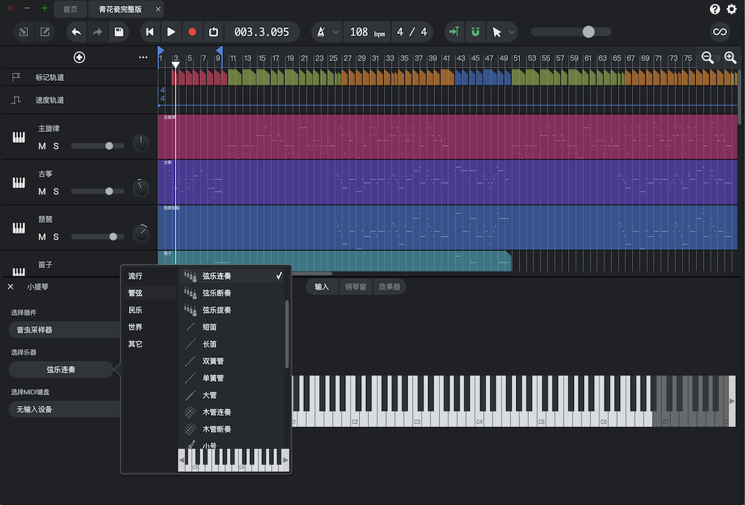This screenshot has width=745, height=505.
Task: Click the undo icon in the toolbar
Action: point(76,31)
